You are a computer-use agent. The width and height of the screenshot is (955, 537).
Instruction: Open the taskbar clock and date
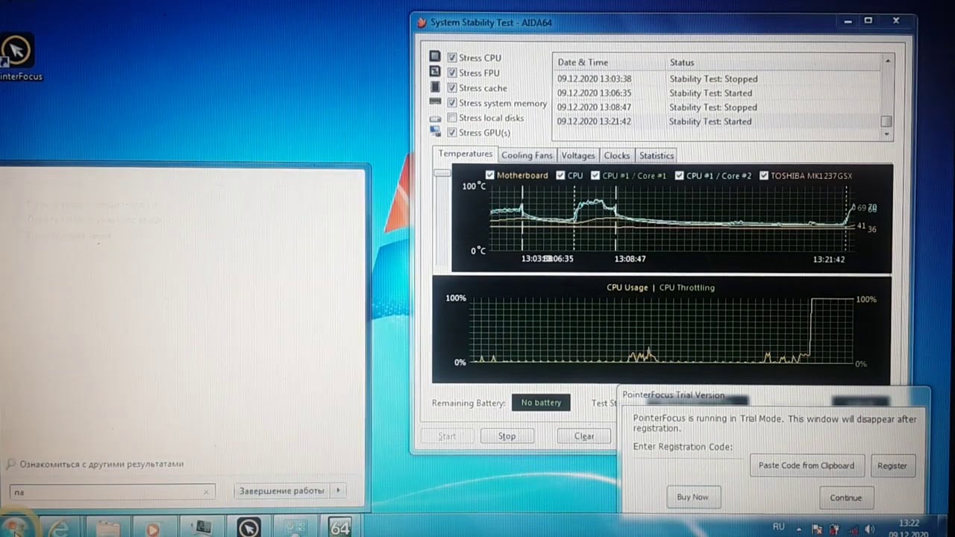click(x=909, y=529)
